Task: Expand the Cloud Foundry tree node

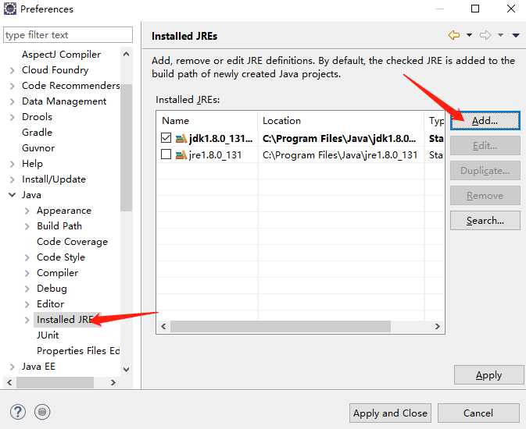Action: click(x=12, y=70)
